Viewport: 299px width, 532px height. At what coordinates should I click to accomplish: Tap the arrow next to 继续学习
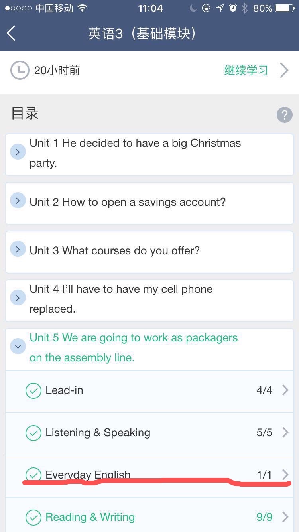284,71
